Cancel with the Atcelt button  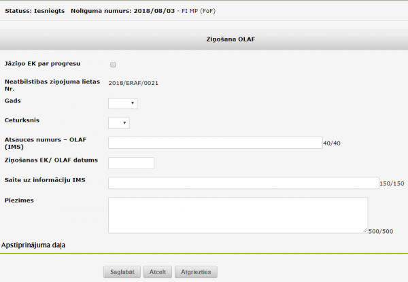(x=158, y=272)
